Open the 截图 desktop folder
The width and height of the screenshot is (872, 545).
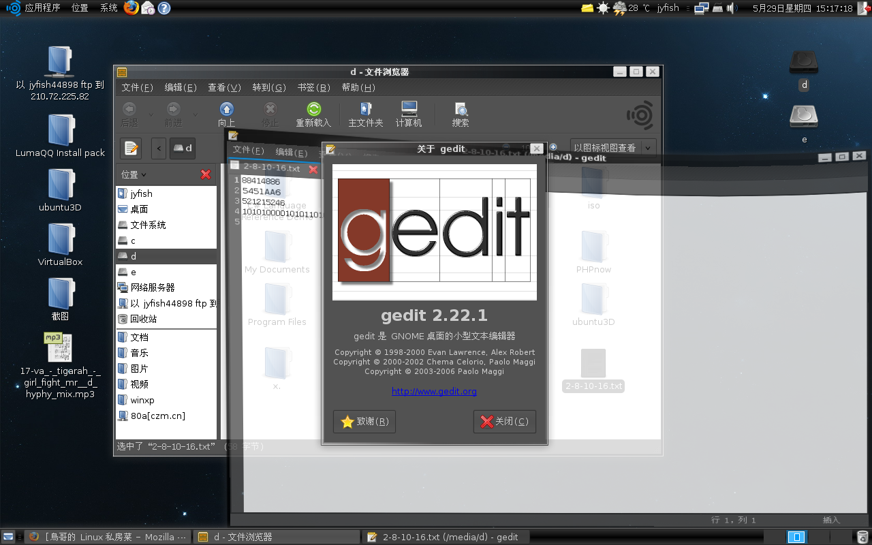61,299
